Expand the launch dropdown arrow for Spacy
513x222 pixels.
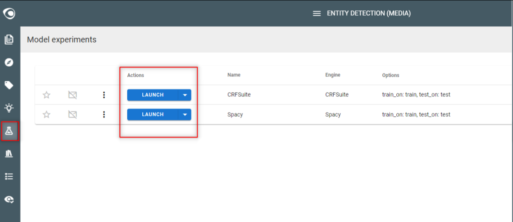click(185, 114)
